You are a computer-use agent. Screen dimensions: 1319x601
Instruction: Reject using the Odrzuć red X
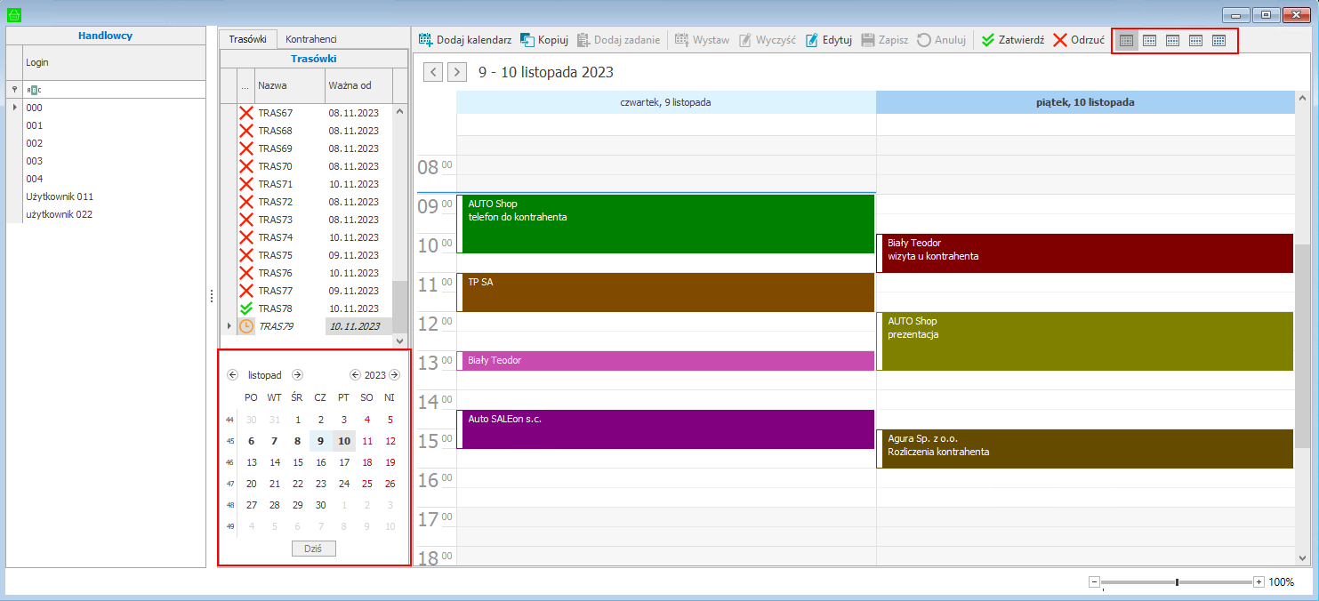1060,40
